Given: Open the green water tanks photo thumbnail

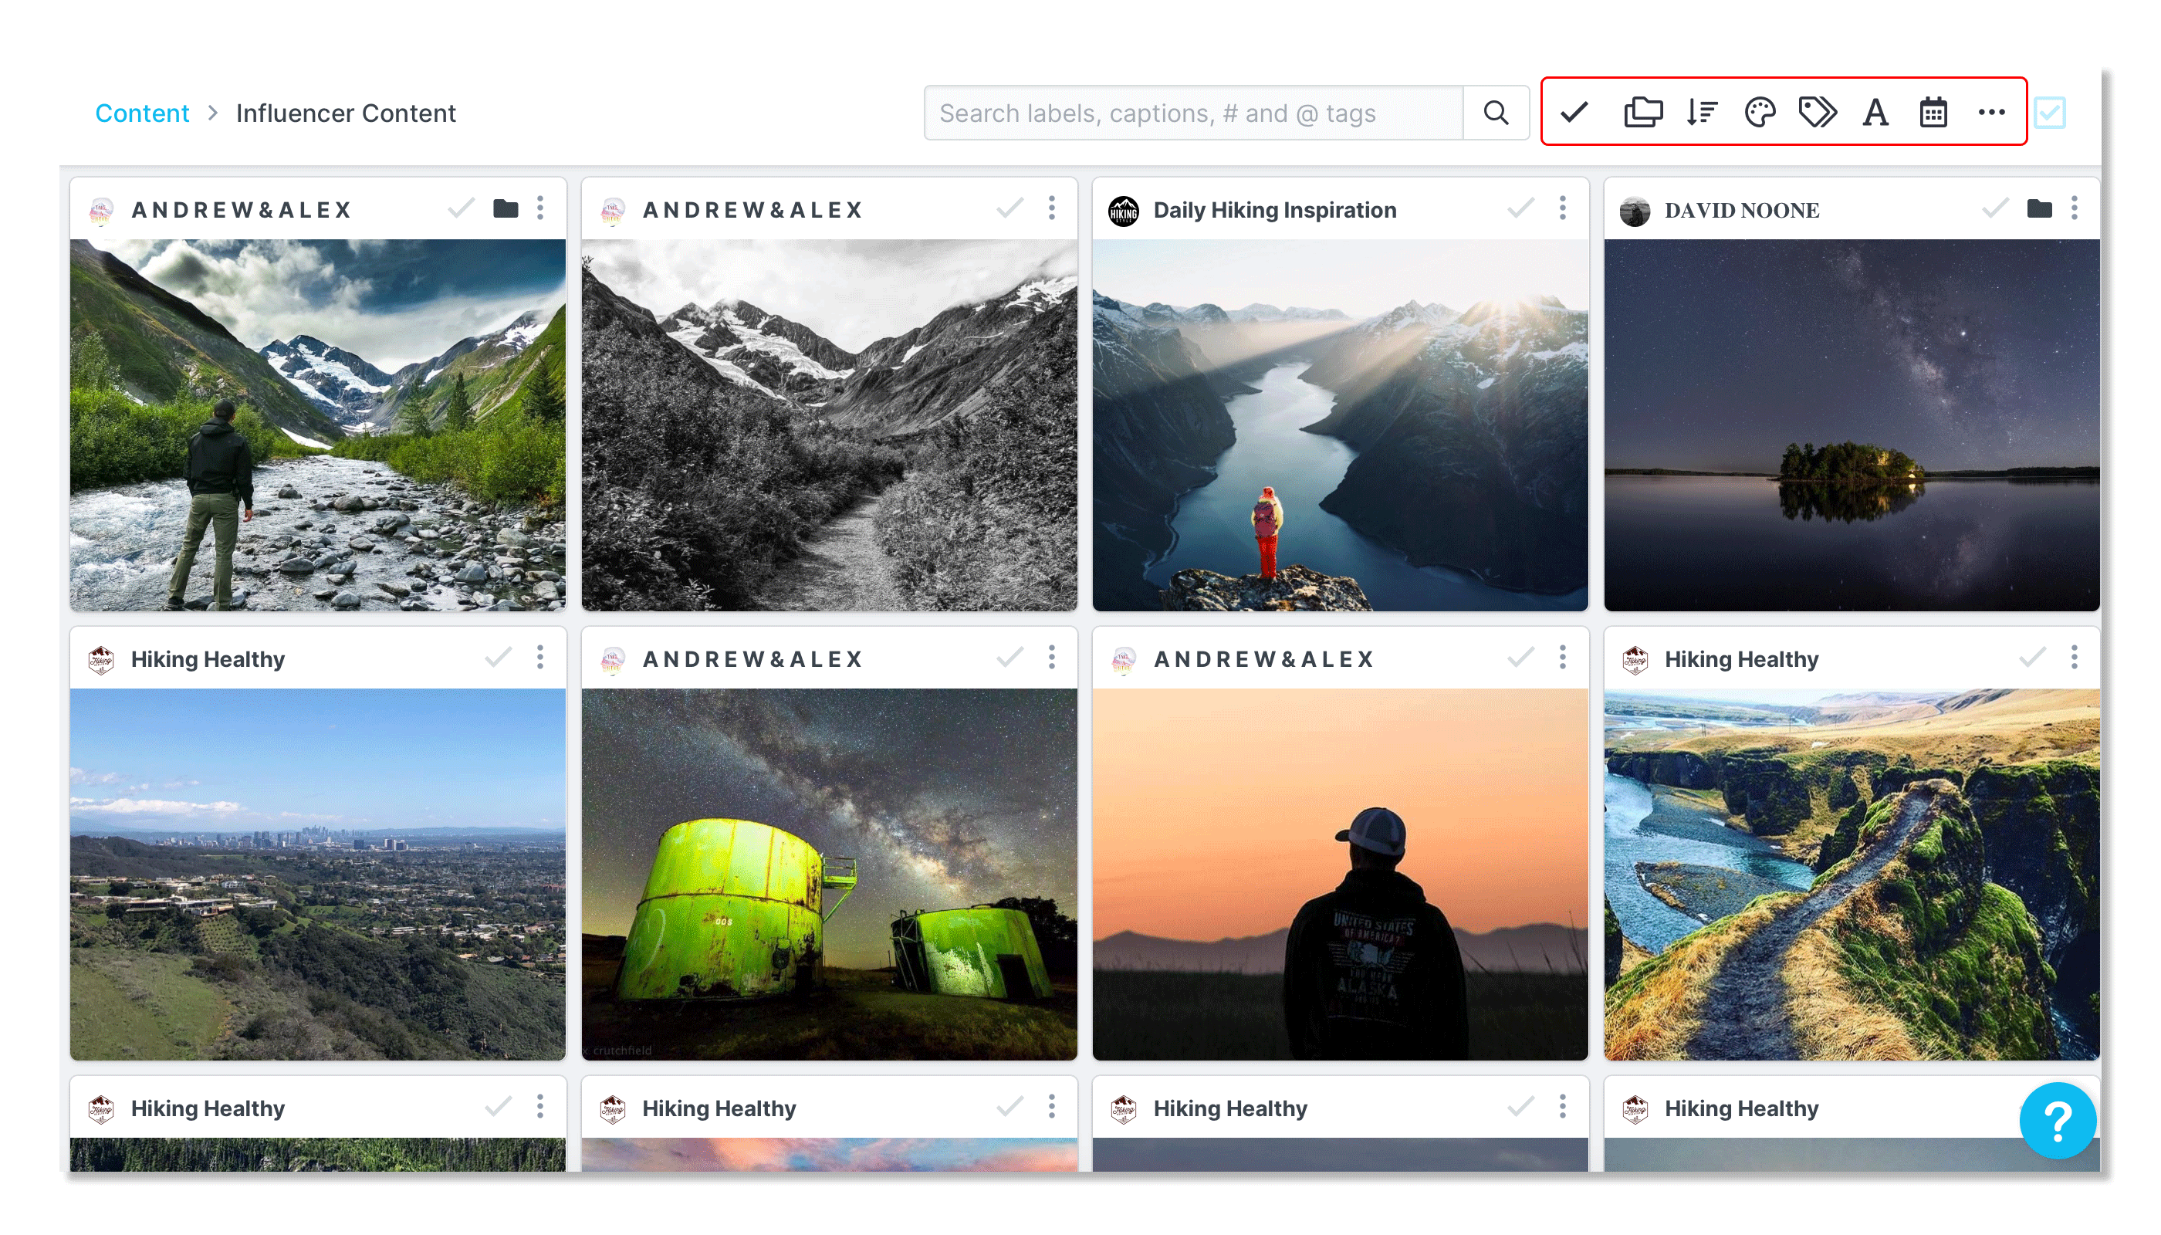Looking at the screenshot, I should tap(829, 874).
